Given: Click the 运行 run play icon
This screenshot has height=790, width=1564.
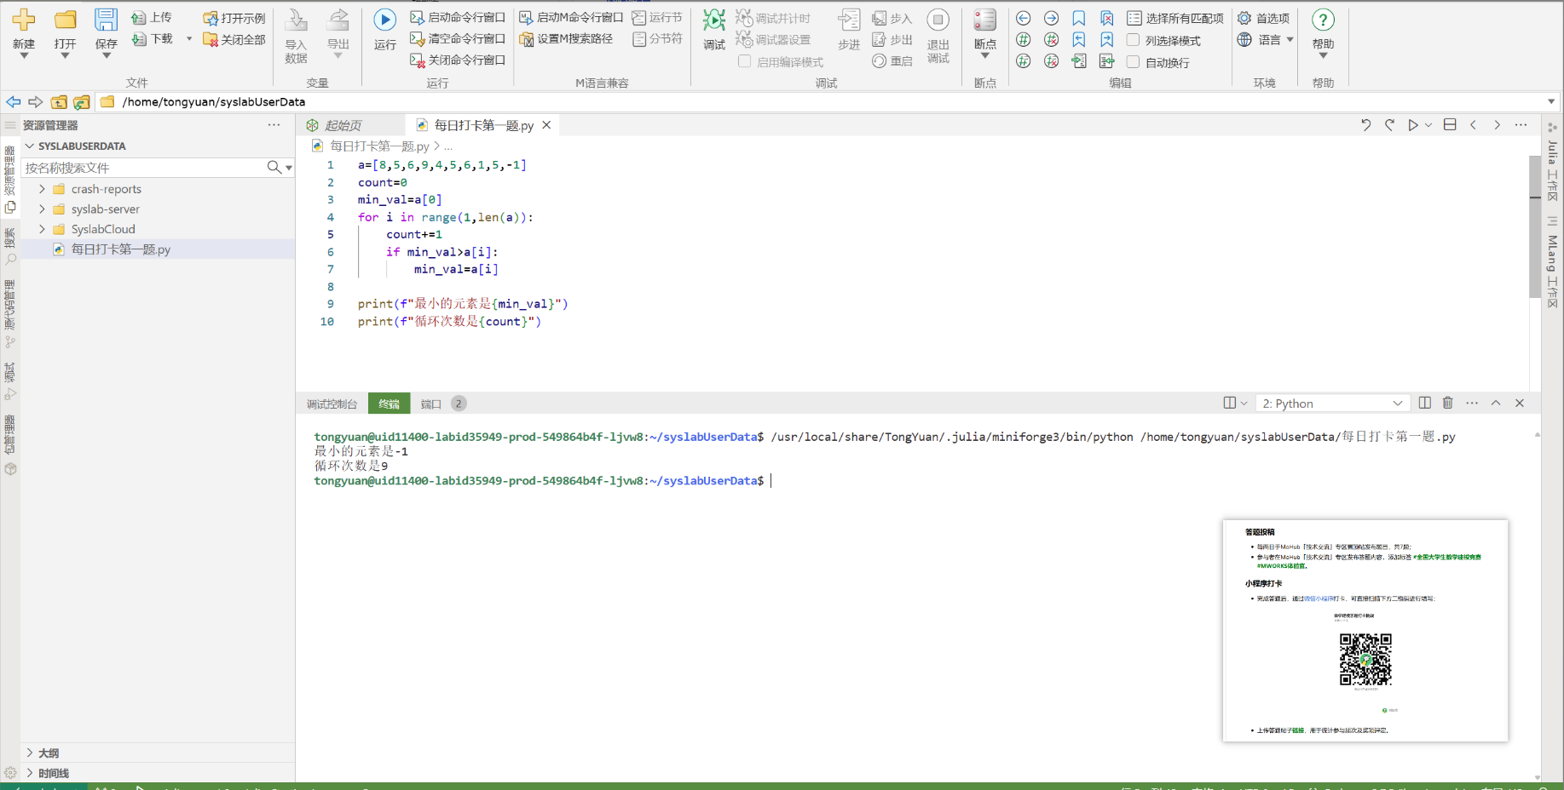Looking at the screenshot, I should (x=385, y=20).
